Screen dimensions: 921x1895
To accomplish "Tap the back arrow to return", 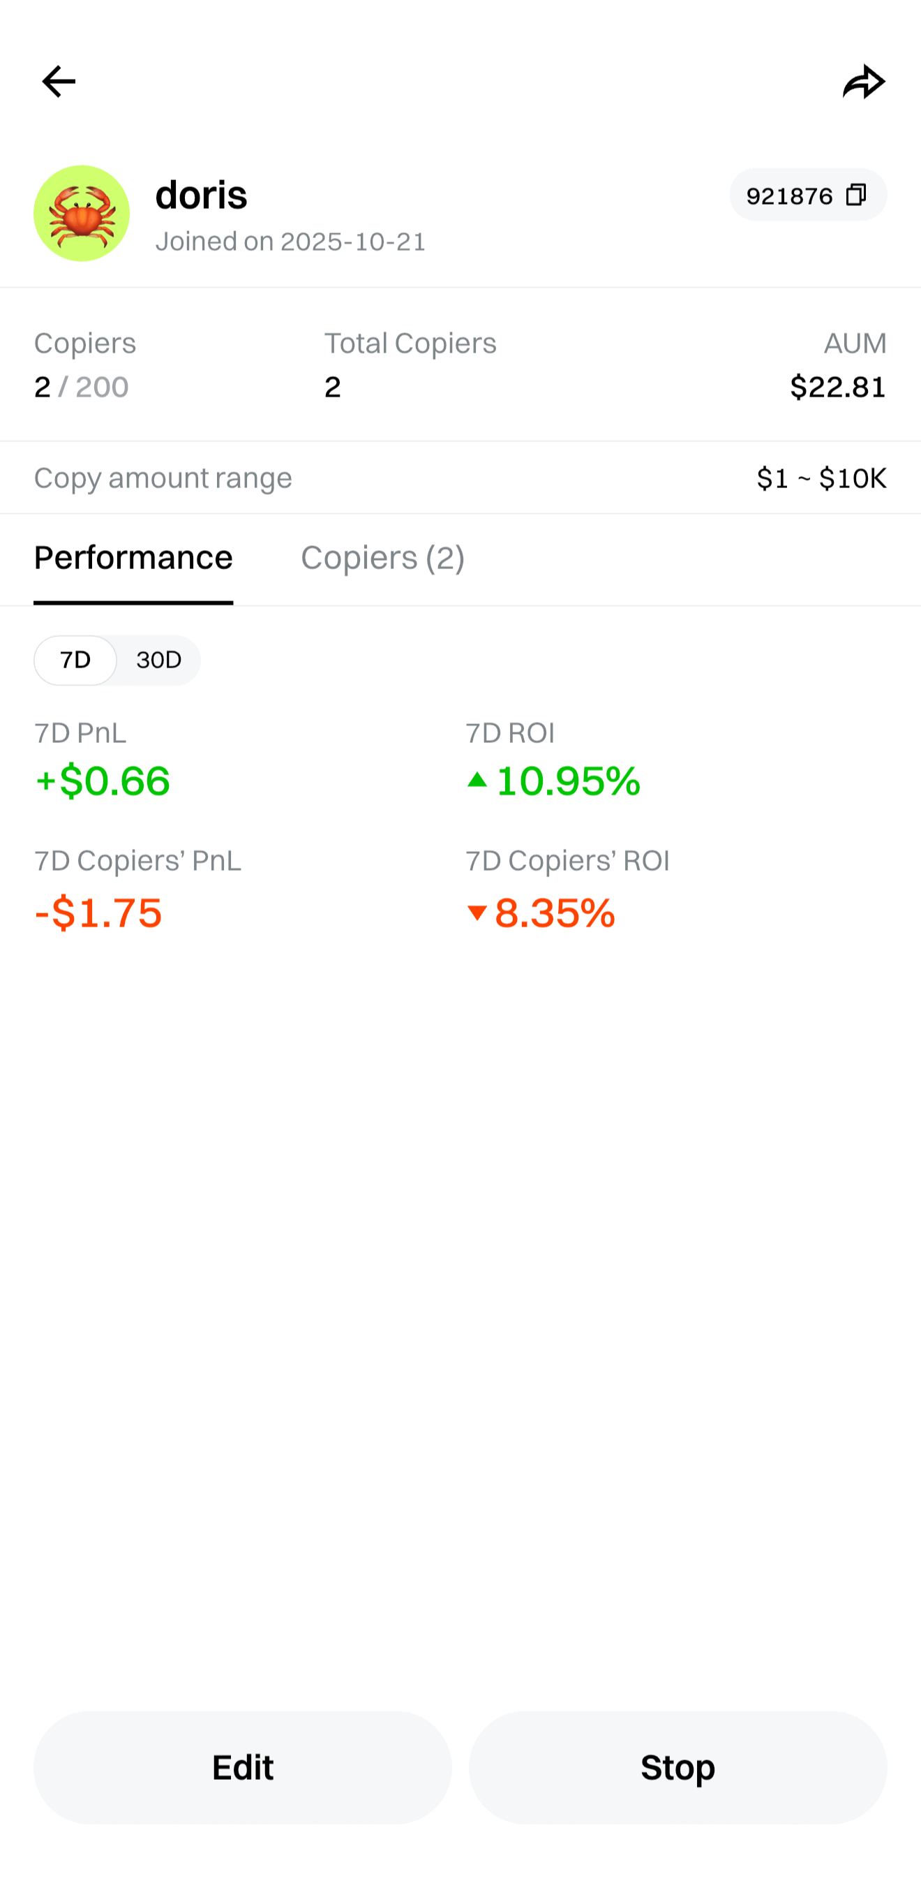I will pos(57,81).
